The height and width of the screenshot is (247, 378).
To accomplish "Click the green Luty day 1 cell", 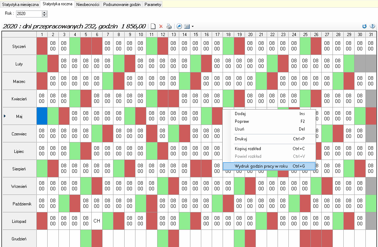I will (x=42, y=64).
